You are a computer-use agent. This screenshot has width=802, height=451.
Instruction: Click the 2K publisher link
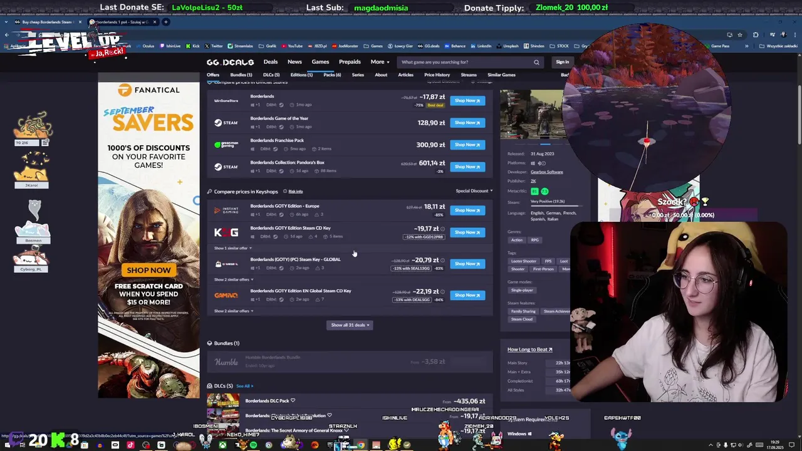coord(533,181)
